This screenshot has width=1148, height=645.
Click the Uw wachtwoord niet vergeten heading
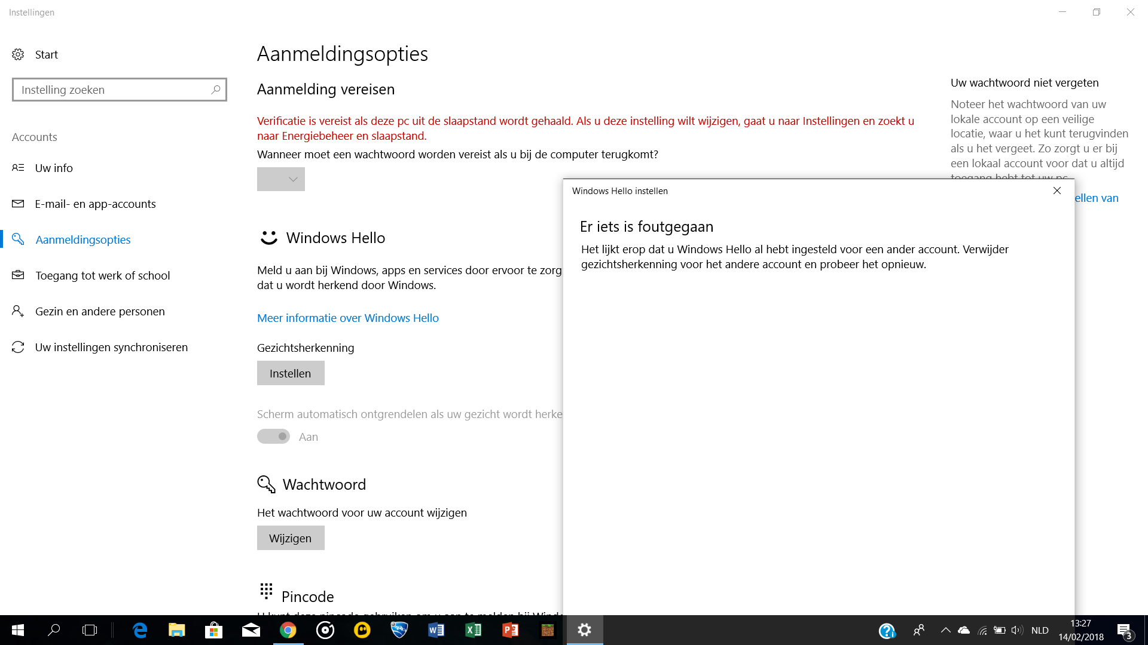tap(1025, 82)
